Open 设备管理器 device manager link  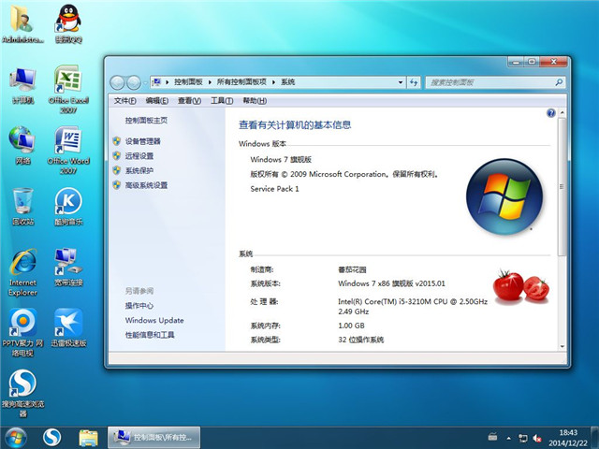click(143, 141)
